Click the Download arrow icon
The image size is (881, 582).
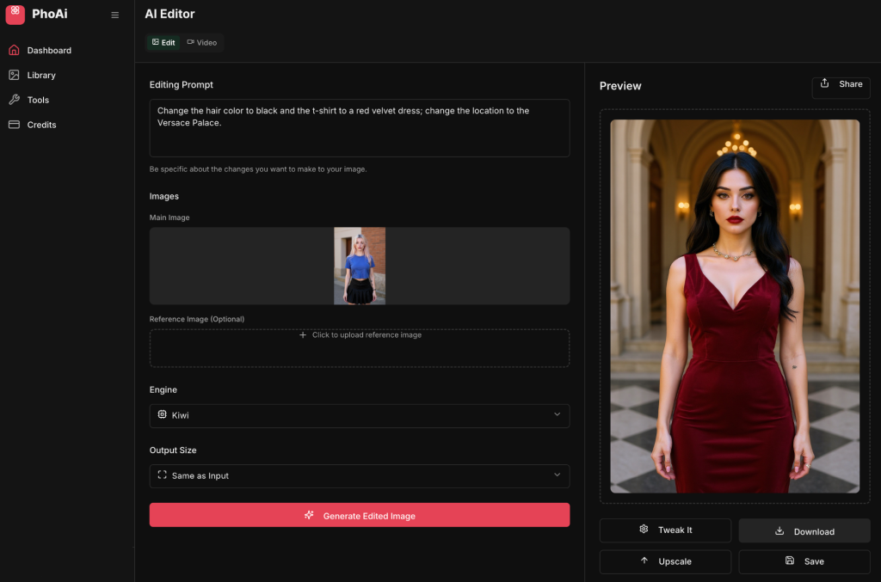(x=779, y=531)
